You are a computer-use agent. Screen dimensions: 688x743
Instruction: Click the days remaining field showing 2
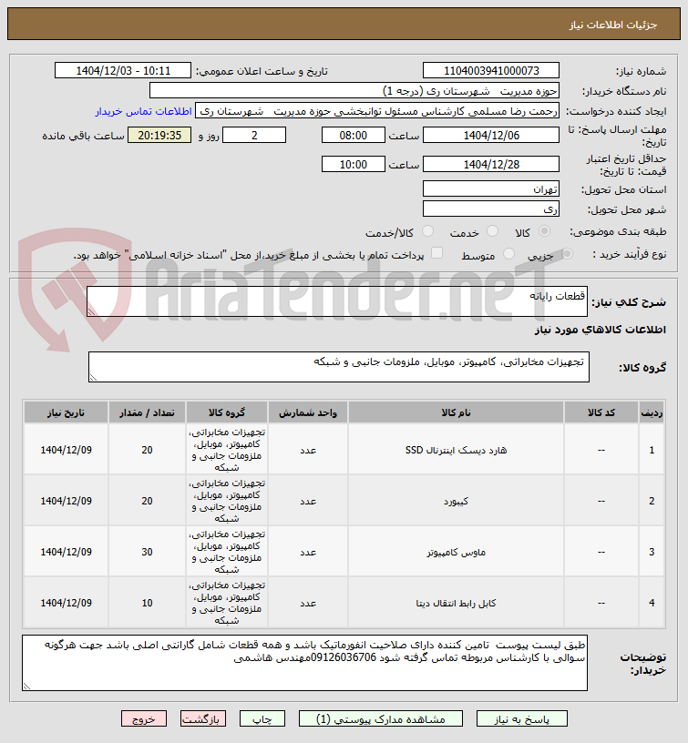254,135
